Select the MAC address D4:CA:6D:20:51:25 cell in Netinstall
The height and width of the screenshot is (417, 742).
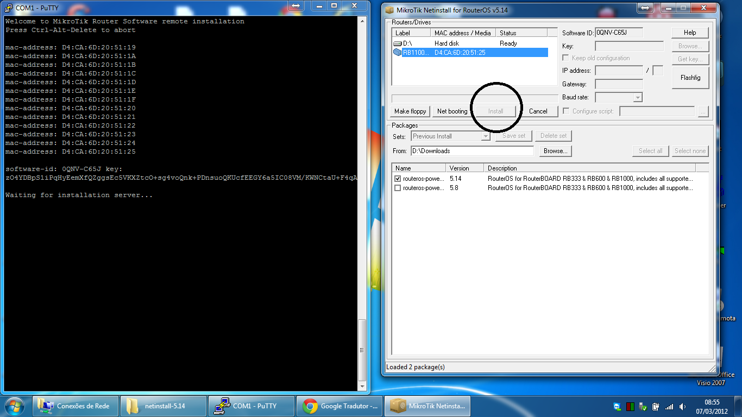[460, 53]
